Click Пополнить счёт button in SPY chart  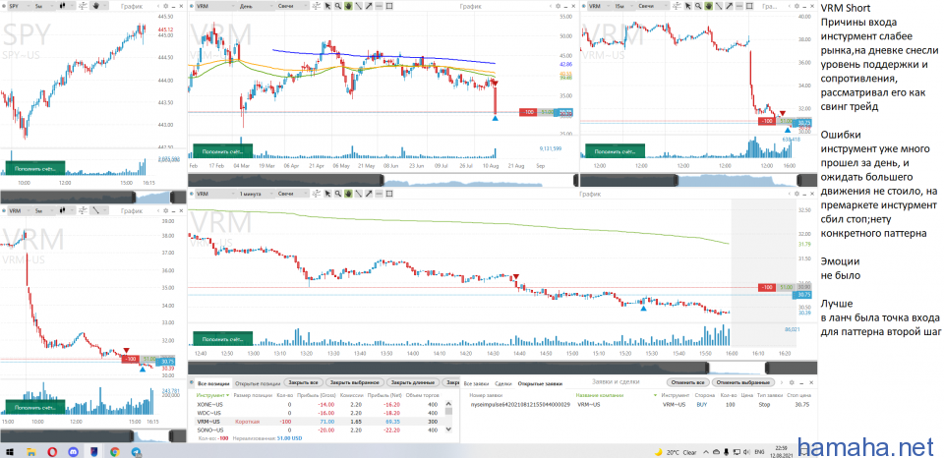pyautogui.click(x=34, y=170)
